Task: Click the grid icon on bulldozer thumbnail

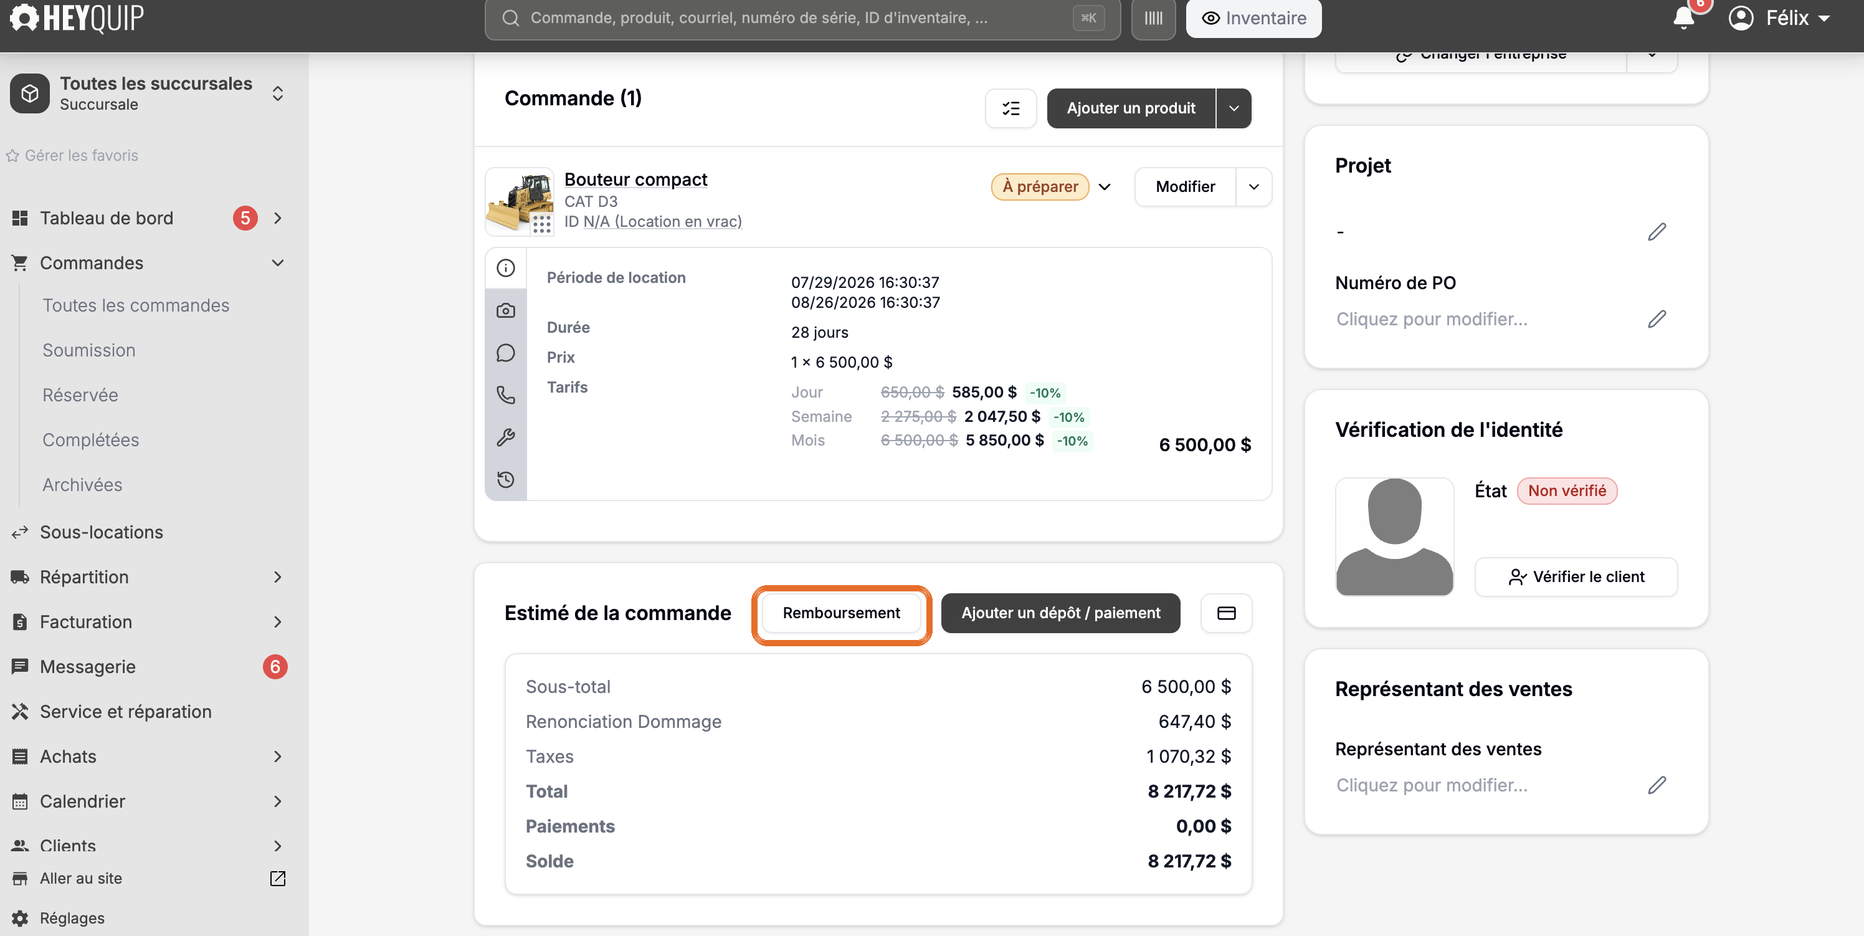Action: pos(542,224)
